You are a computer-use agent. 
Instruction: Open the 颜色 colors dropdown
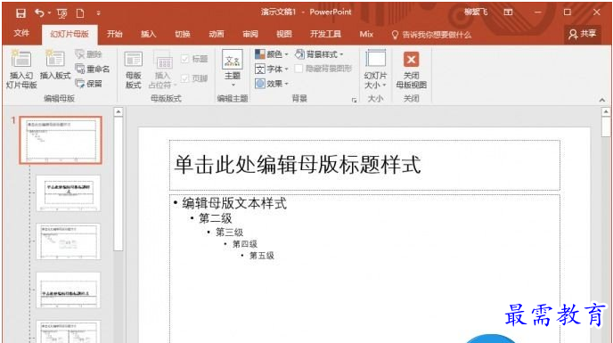click(x=272, y=54)
